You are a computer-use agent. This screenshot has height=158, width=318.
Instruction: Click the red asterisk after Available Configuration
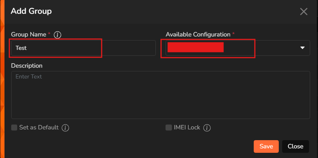(234, 34)
